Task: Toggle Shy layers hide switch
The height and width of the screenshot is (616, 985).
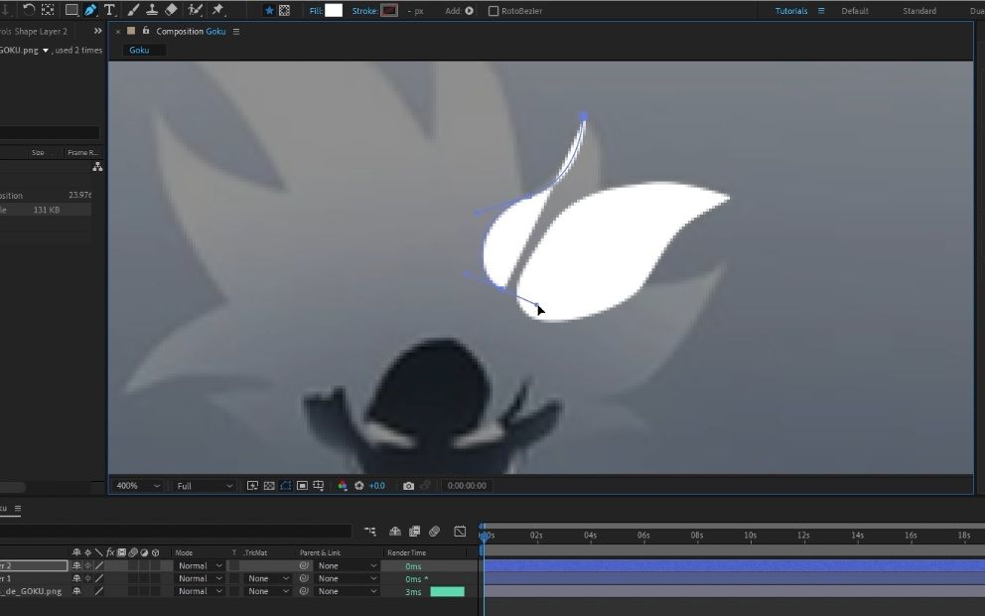Action: click(395, 532)
